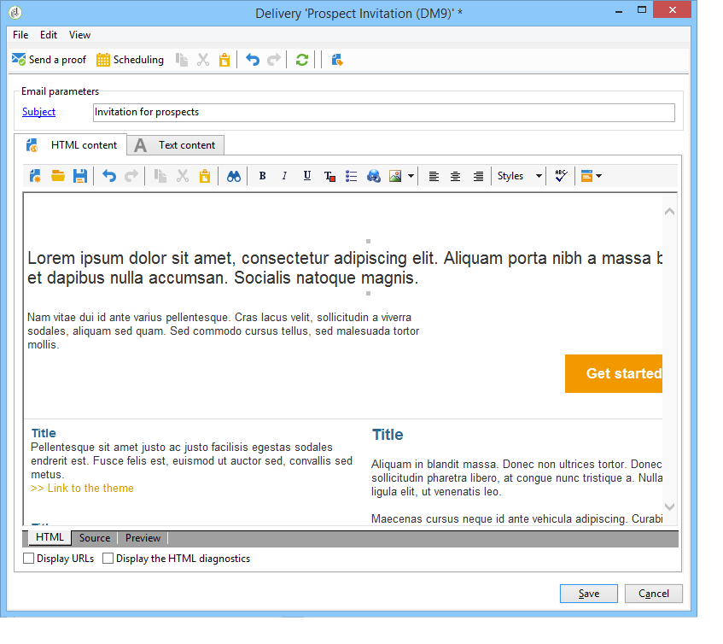Click undo arrow in editor toolbar
The height and width of the screenshot is (644, 723).
pyautogui.click(x=108, y=176)
